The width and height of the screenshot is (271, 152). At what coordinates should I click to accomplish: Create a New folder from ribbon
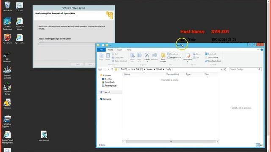(163, 57)
